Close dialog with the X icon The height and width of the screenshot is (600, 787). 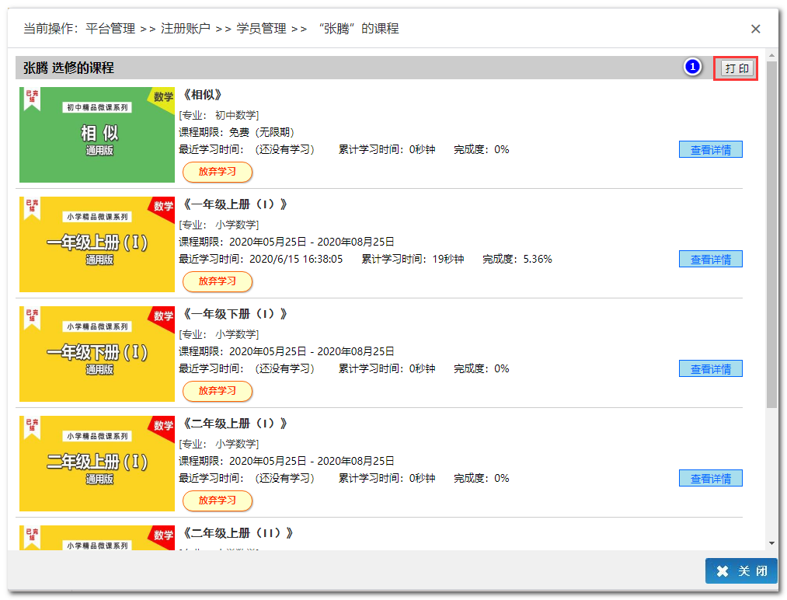755,29
